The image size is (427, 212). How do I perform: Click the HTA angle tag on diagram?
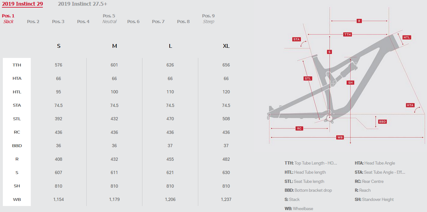[x=410, y=105]
